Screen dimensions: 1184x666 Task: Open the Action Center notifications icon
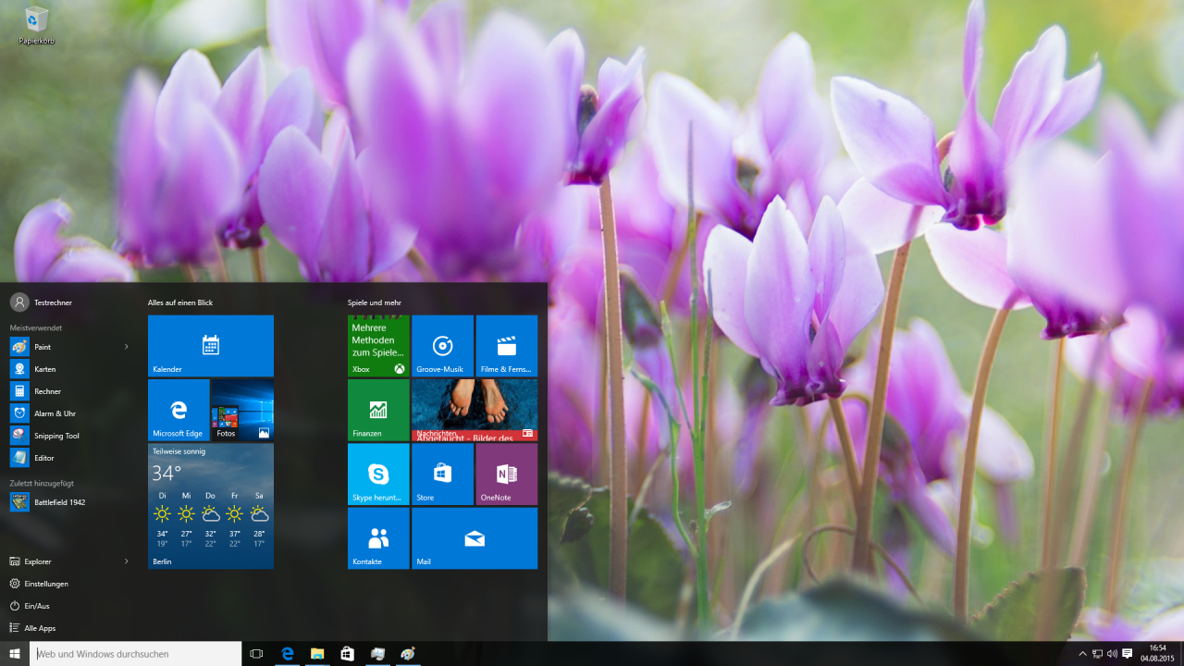pos(1128,654)
